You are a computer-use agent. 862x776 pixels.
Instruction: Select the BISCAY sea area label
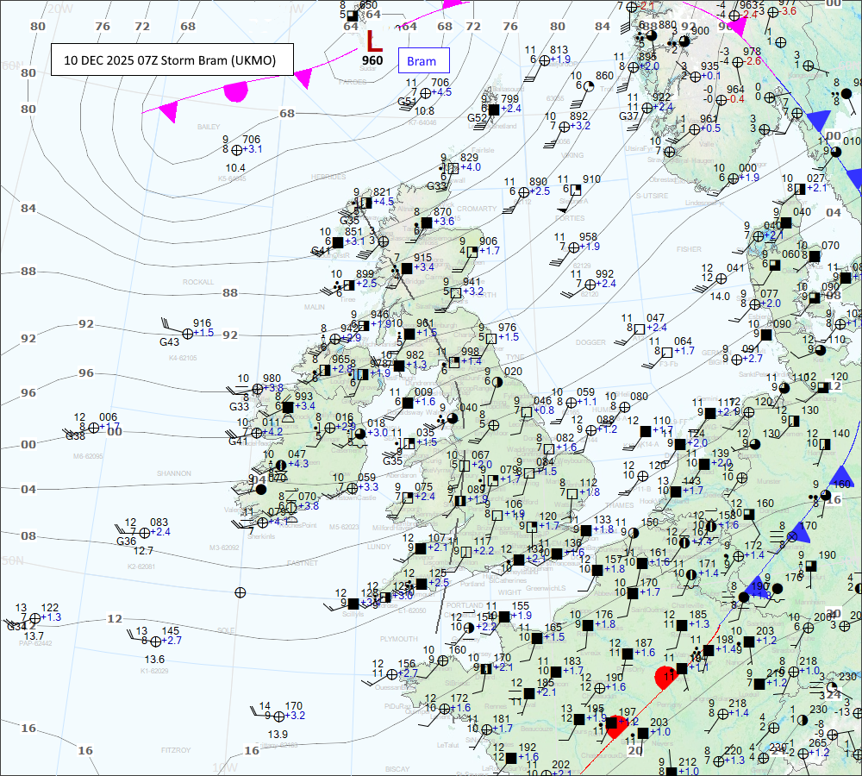click(397, 767)
